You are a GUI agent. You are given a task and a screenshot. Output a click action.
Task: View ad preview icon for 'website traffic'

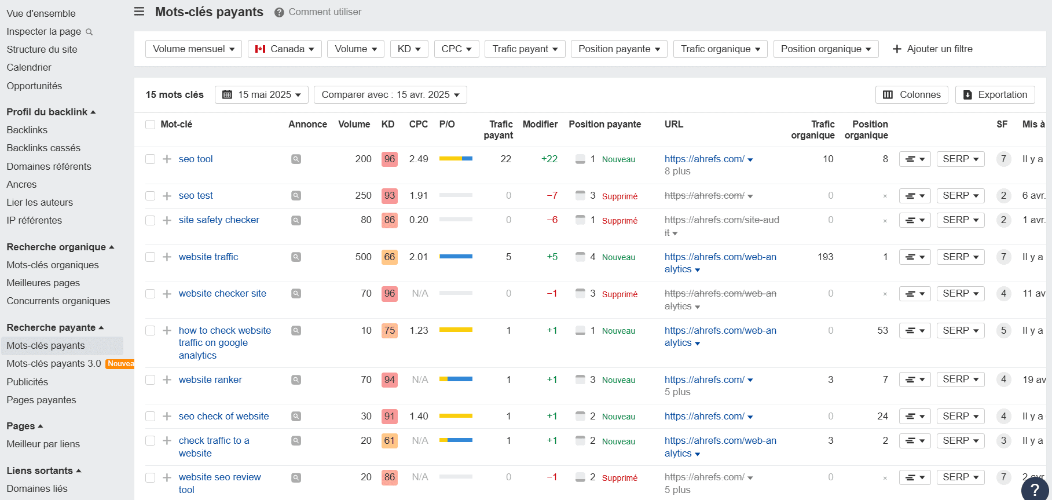point(296,257)
